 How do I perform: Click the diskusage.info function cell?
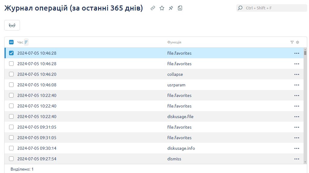pos(181,148)
